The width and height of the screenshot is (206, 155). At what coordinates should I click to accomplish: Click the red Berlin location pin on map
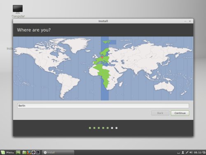(x=102, y=57)
